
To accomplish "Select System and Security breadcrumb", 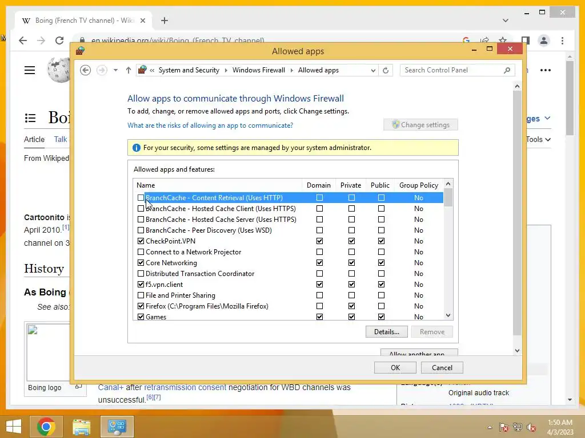I will click(x=189, y=70).
